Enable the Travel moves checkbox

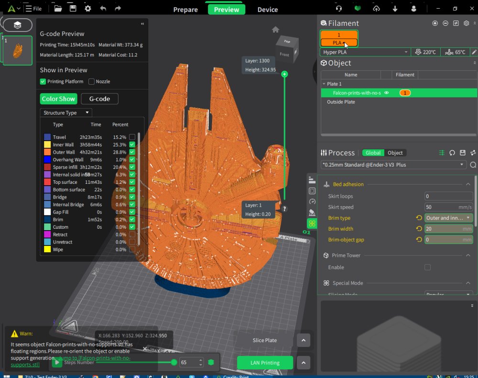pyautogui.click(x=132, y=137)
